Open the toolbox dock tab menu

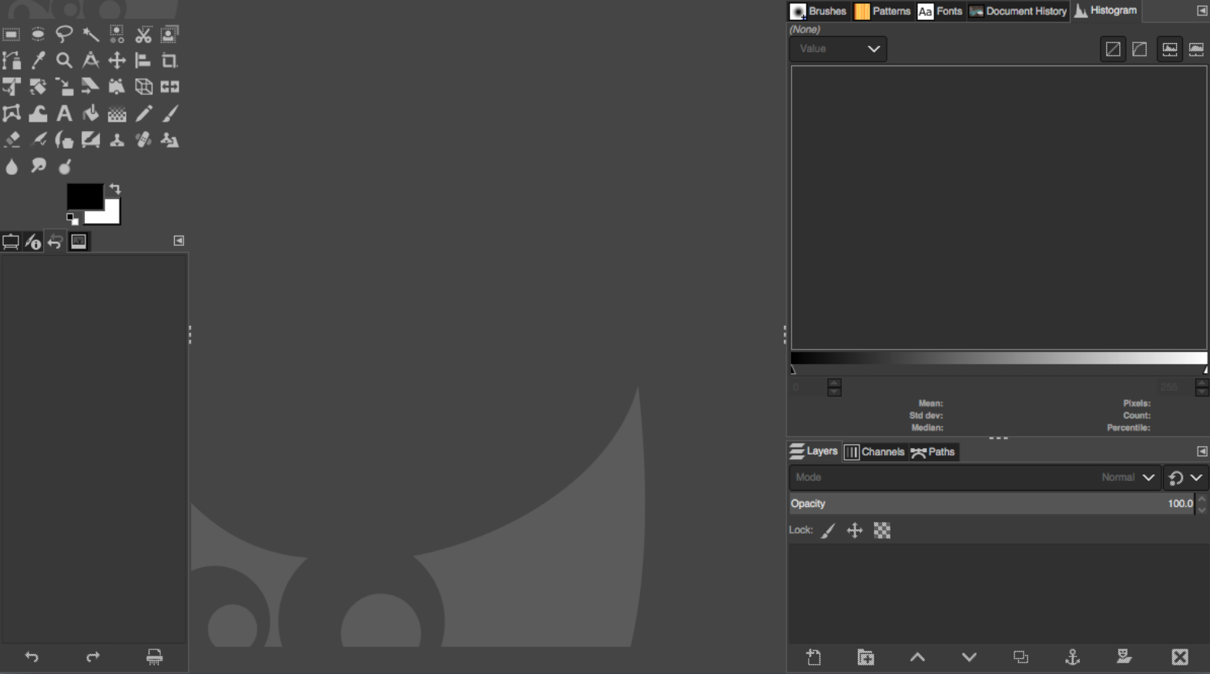(179, 241)
